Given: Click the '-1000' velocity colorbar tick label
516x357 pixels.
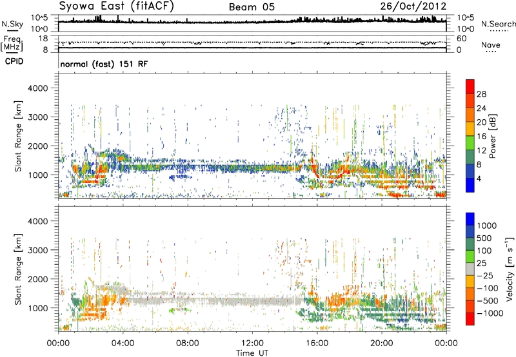Looking at the screenshot, I should coord(490,313).
